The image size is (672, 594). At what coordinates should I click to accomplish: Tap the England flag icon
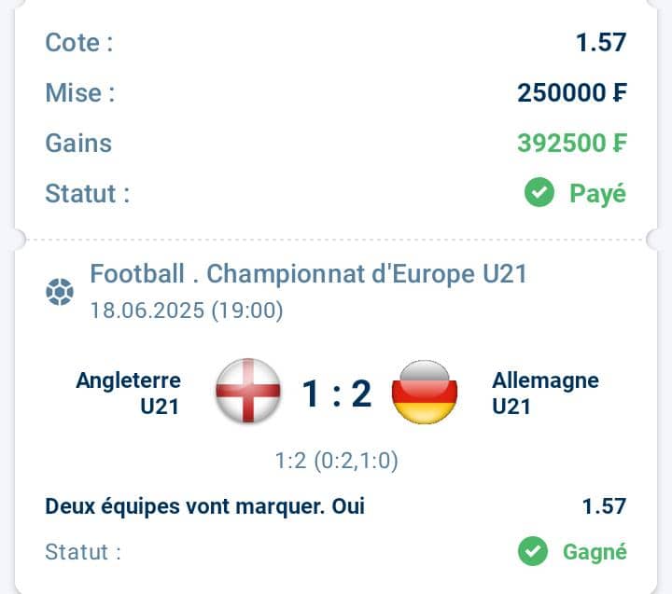248,391
